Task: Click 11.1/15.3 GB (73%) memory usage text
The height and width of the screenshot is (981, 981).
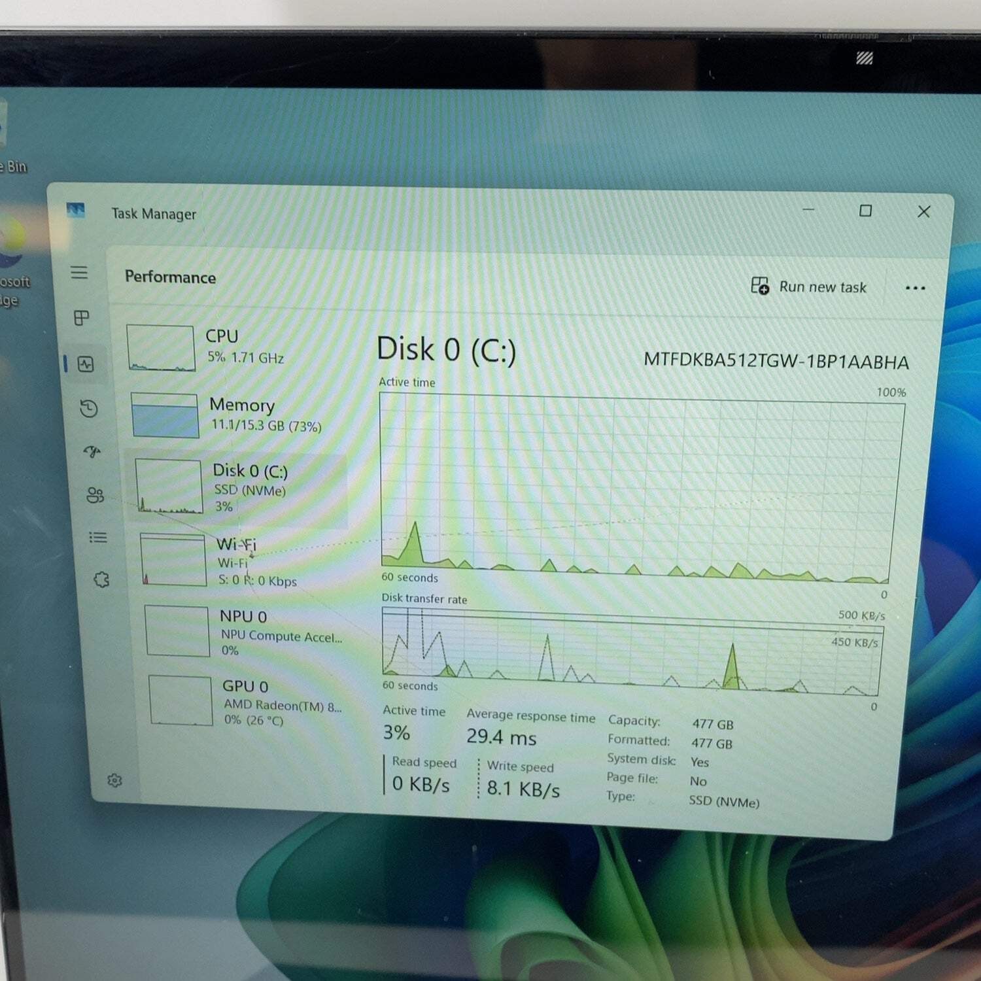Action: pos(266,425)
